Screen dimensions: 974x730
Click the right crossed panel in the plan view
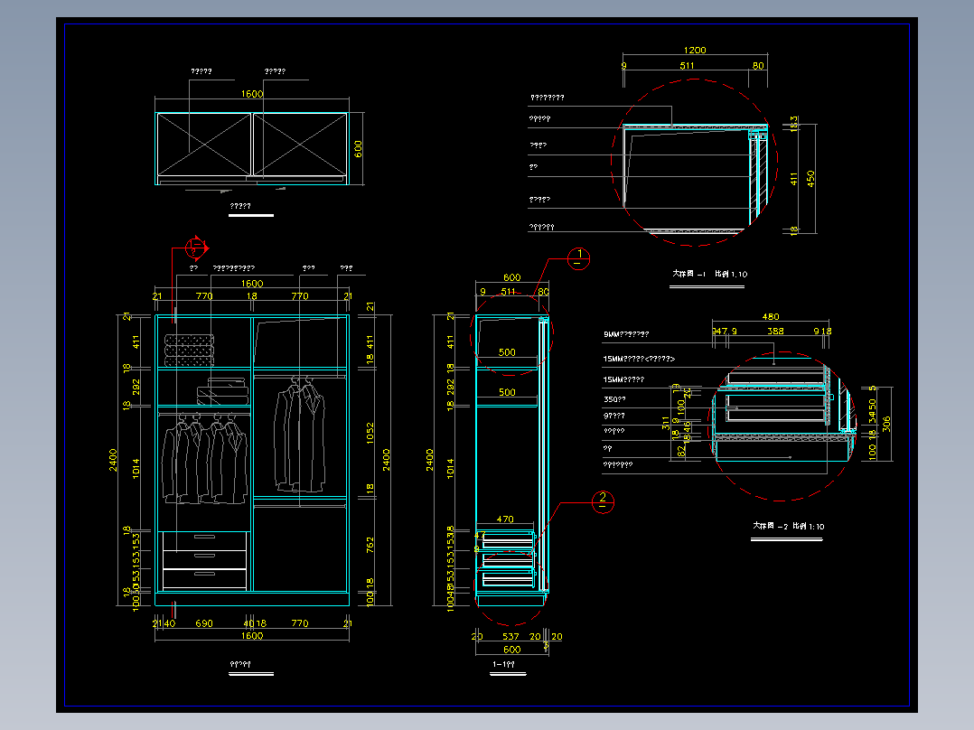pos(300,145)
